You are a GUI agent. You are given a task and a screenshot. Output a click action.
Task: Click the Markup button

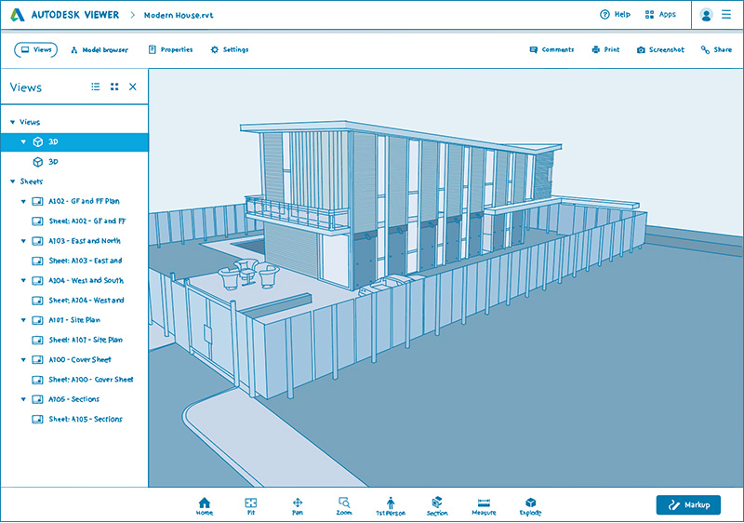pos(688,504)
